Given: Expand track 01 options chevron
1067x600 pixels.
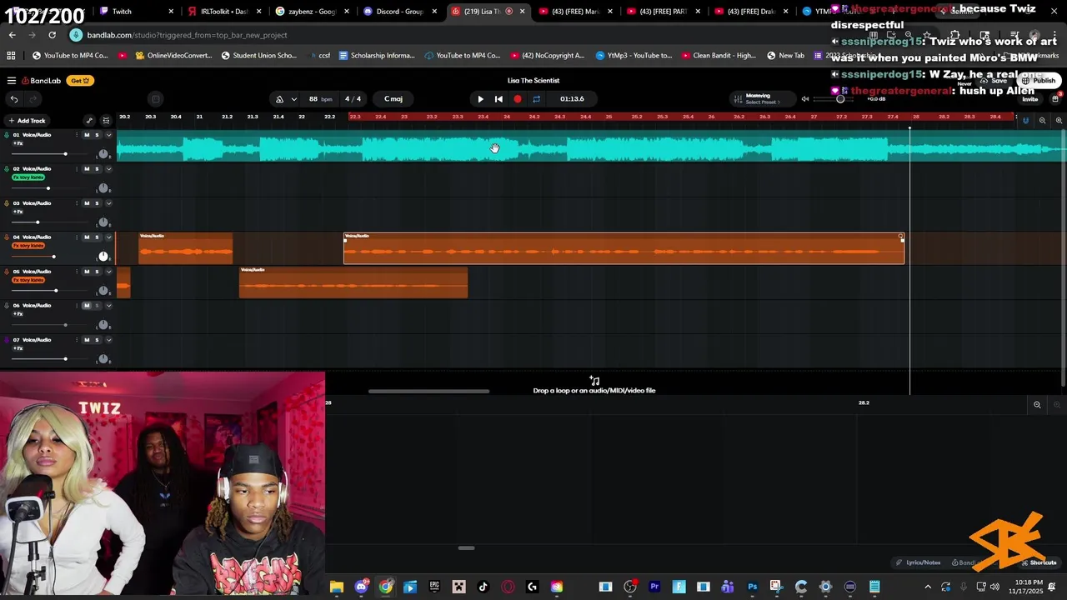Looking at the screenshot, I should point(108,135).
